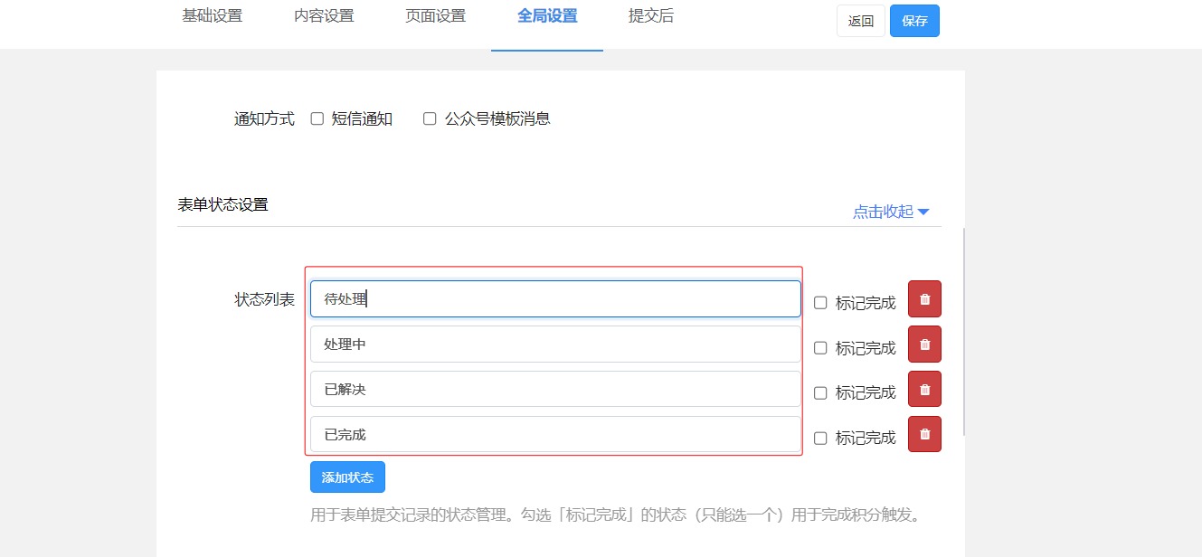Viewport: 1202px width, 557px height.
Task: Delete the 待处理 status row
Action: point(924,299)
